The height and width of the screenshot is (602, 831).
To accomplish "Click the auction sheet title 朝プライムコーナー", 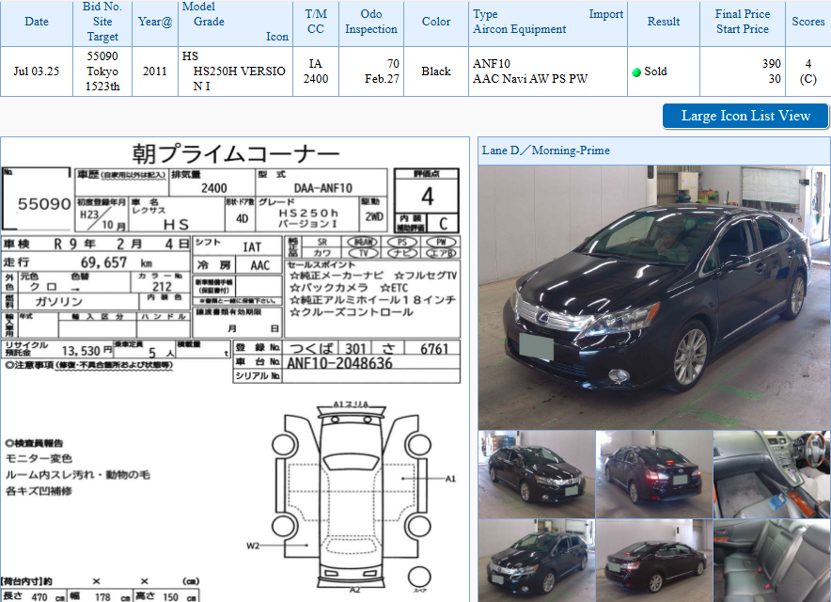I will pyautogui.click(x=235, y=154).
